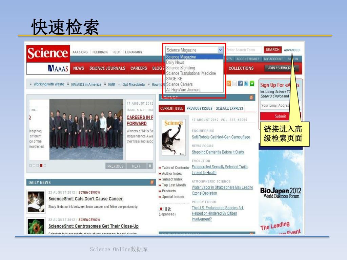Select the fourth slideshow indicator dot

pos(41,165)
